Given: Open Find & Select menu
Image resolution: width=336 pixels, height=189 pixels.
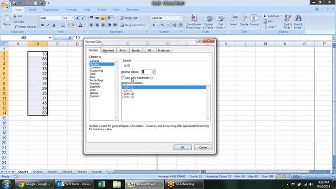Looking at the screenshot, I should 298,22.
